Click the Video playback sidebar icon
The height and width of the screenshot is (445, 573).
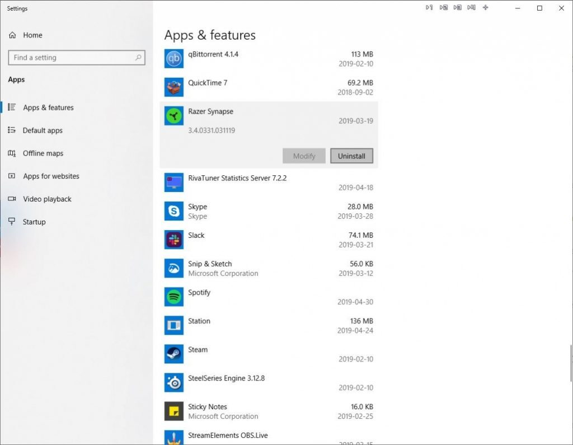(x=12, y=199)
